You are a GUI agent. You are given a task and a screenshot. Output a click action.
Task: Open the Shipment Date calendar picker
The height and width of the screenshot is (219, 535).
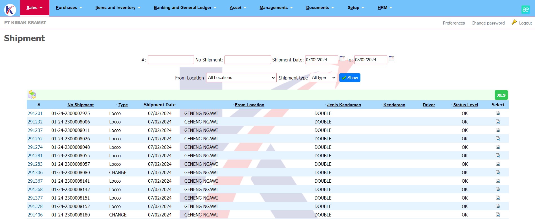[342, 59]
